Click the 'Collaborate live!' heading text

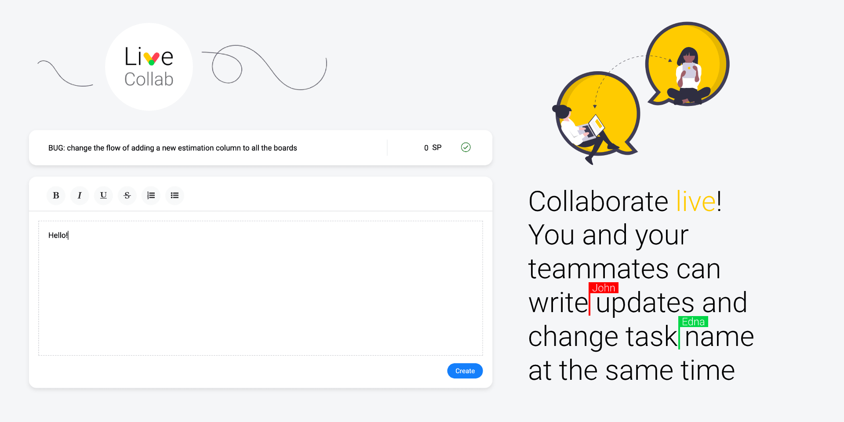tap(625, 201)
